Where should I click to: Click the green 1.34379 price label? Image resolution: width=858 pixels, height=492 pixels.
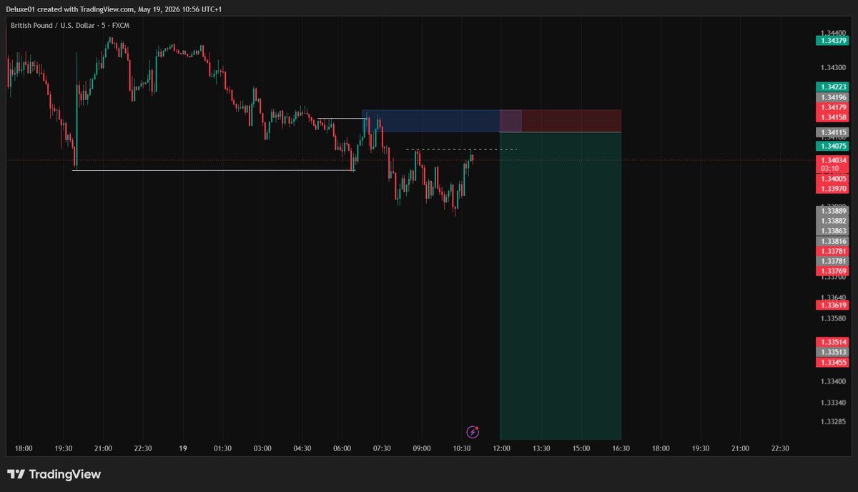pyautogui.click(x=832, y=41)
